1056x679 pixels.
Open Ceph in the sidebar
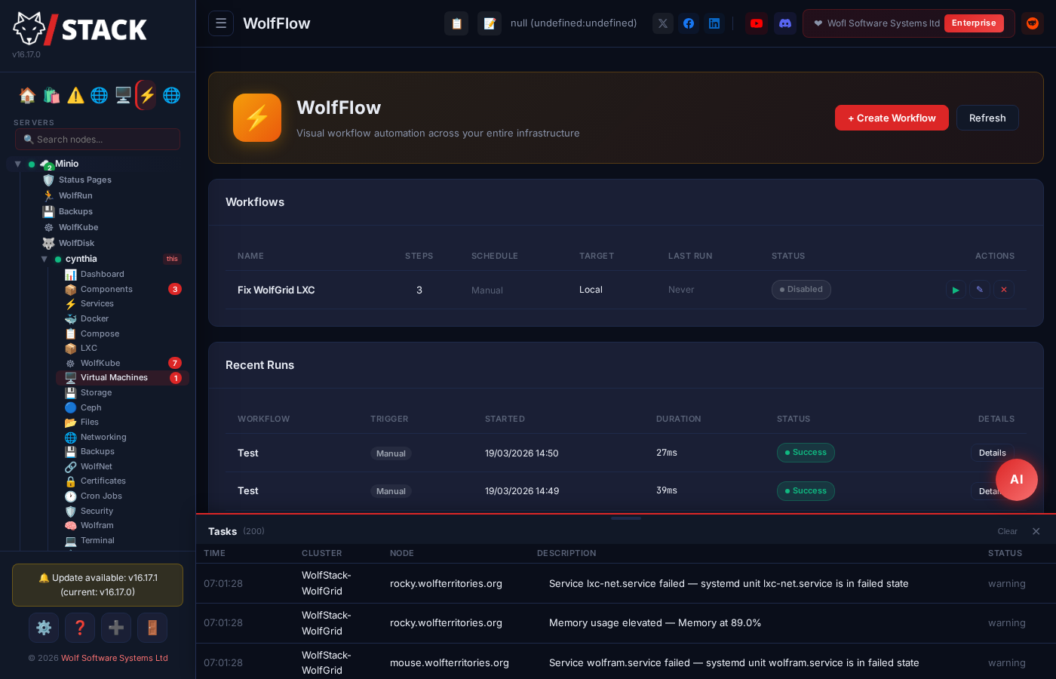pyautogui.click(x=91, y=408)
